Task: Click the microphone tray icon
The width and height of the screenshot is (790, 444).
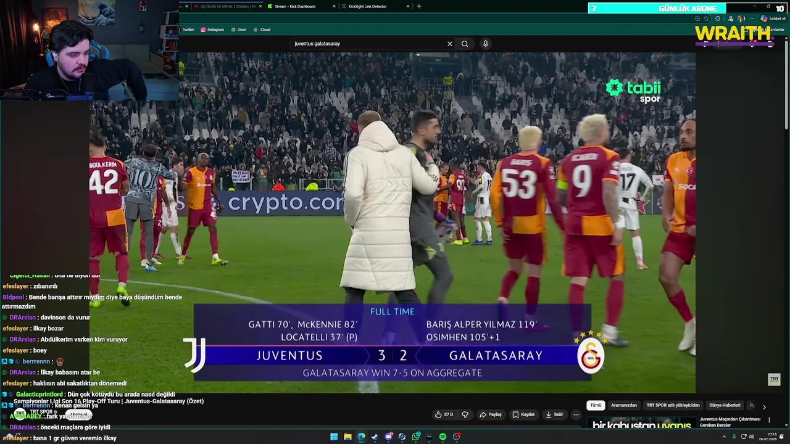Action: point(734,437)
